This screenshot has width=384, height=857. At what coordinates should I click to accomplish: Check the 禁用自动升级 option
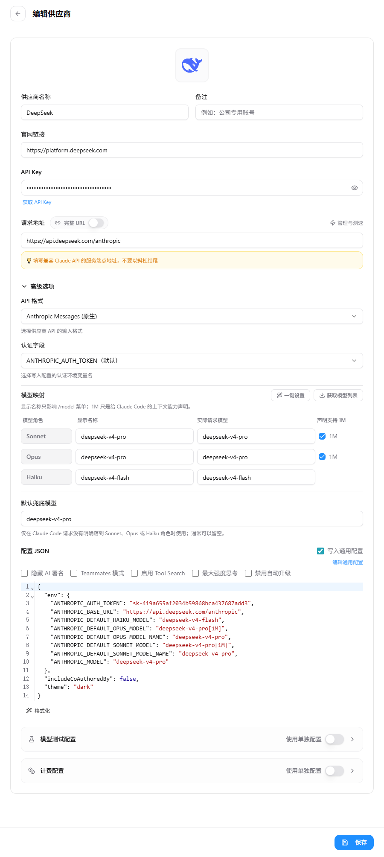(248, 573)
